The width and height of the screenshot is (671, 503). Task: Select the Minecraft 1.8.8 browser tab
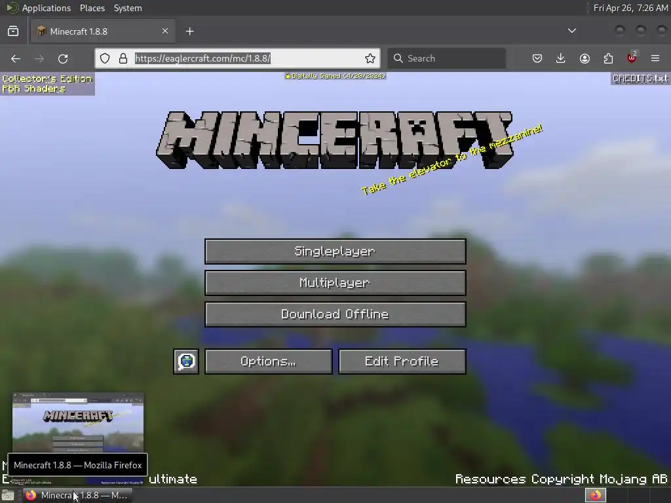[103, 31]
